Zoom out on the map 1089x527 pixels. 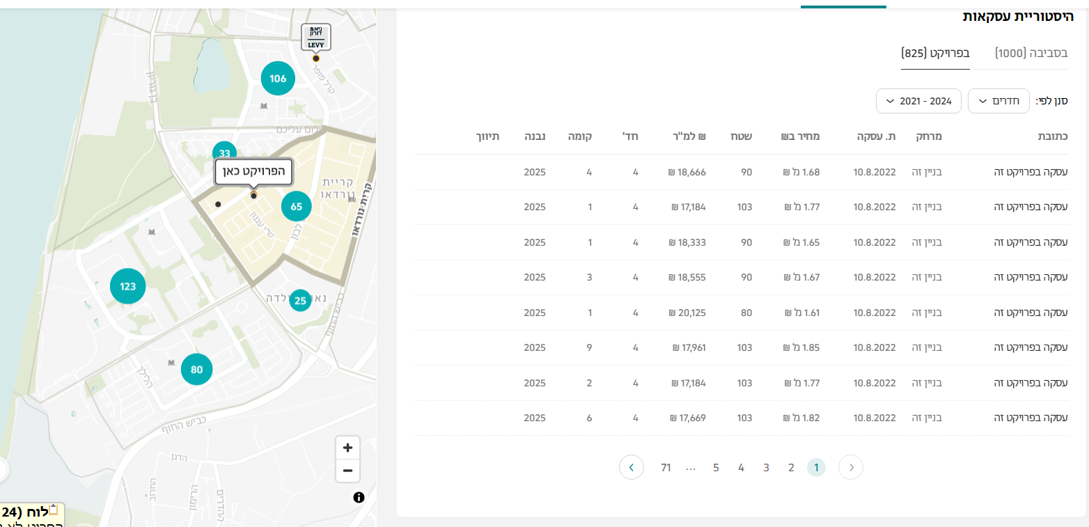347,471
